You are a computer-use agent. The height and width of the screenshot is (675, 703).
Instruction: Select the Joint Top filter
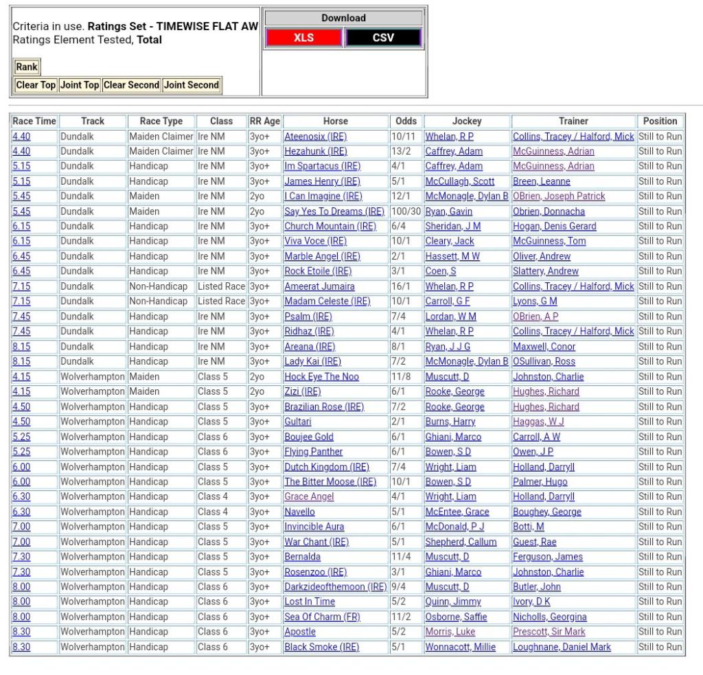pyautogui.click(x=80, y=85)
